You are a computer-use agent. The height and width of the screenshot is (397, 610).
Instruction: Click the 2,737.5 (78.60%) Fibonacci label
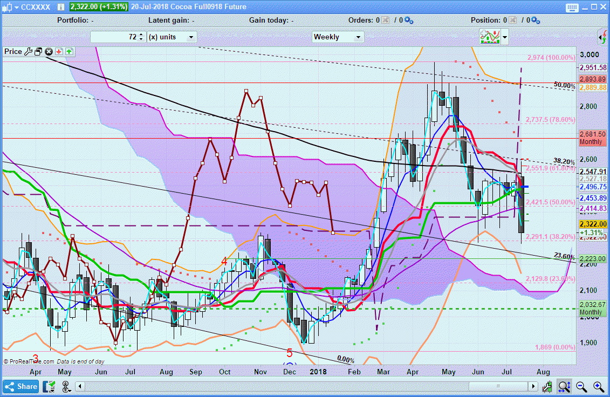coord(550,120)
